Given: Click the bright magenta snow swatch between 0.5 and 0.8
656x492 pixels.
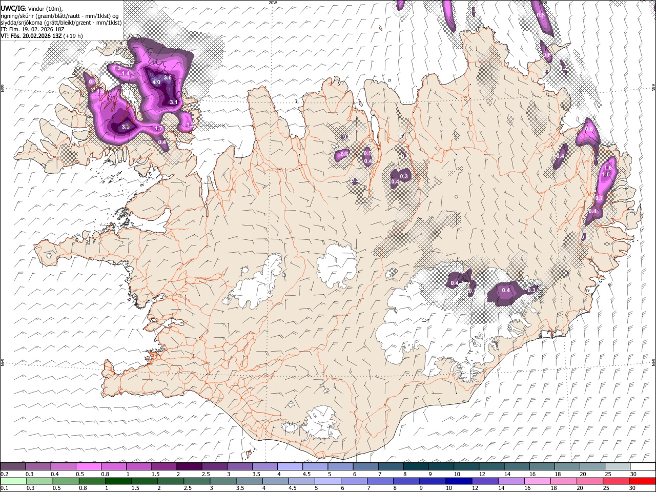Looking at the screenshot, I should (x=89, y=466).
